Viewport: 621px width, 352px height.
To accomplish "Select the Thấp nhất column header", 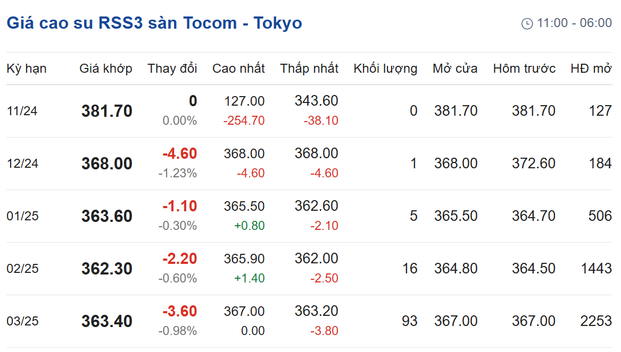I will pyautogui.click(x=309, y=68).
